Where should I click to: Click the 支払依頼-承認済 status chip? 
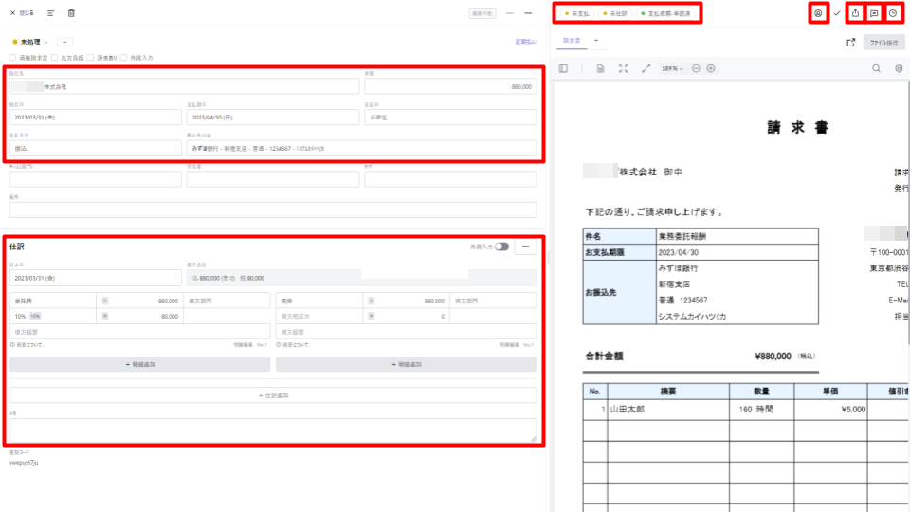tap(665, 13)
